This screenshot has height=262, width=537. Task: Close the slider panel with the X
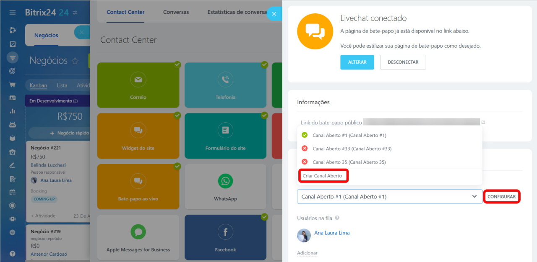point(274,14)
